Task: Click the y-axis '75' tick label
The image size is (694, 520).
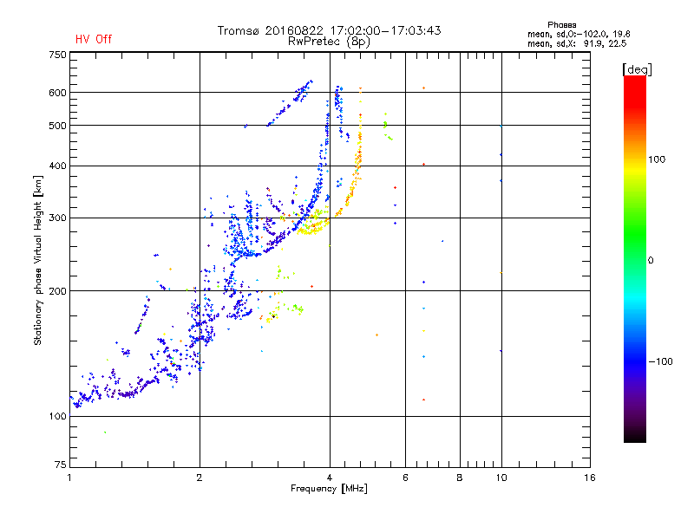Action: pos(61,465)
